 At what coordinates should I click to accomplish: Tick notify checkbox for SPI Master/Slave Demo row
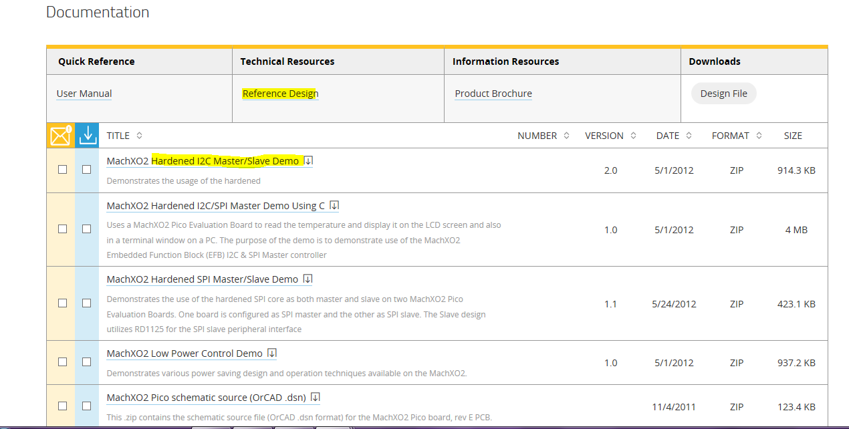click(62, 303)
